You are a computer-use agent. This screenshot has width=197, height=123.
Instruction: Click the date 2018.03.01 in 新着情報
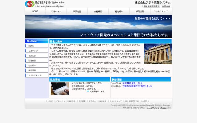click(x=116, y=86)
